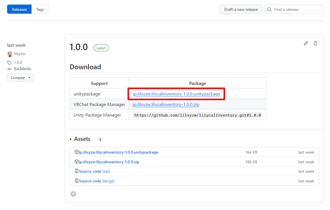Click inside the Find a release search field

point(297,9)
